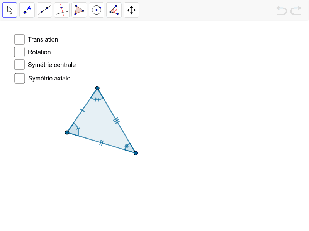Tick the Rotation checkbox

pos(19,52)
